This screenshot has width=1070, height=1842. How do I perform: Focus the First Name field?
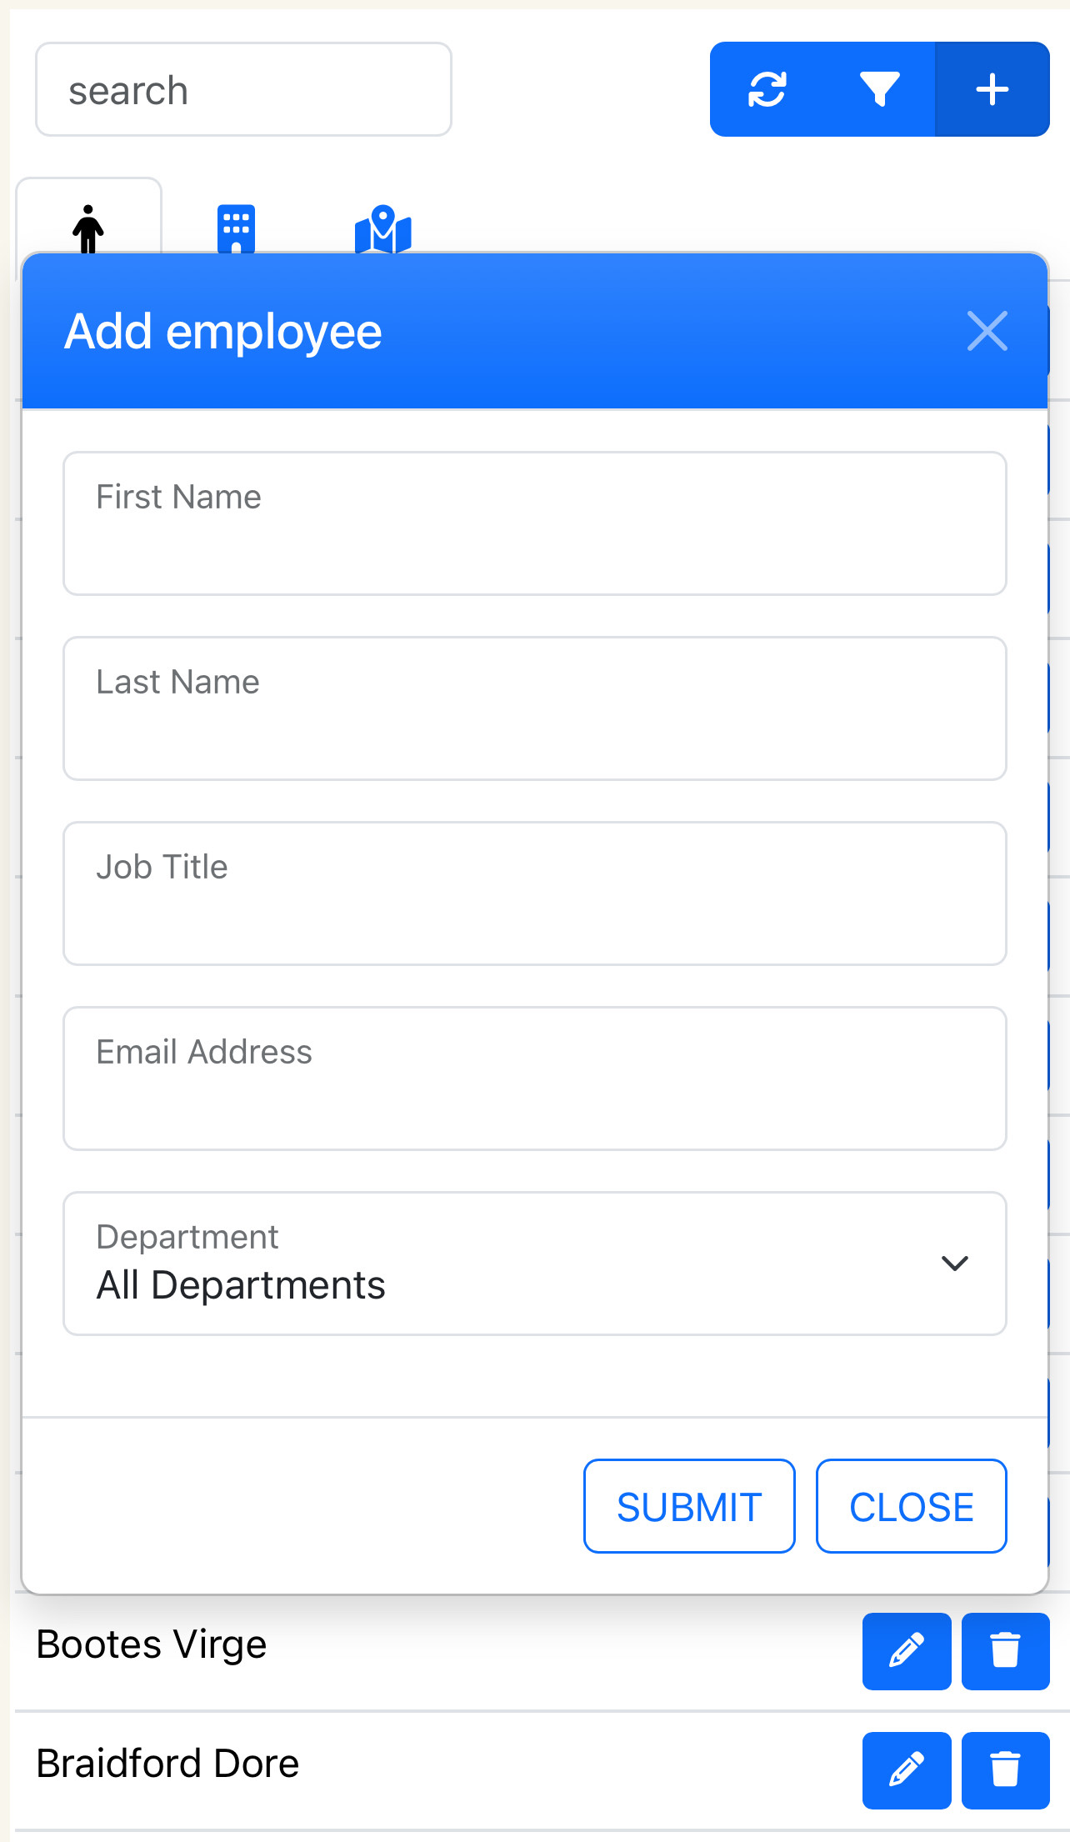(534, 523)
